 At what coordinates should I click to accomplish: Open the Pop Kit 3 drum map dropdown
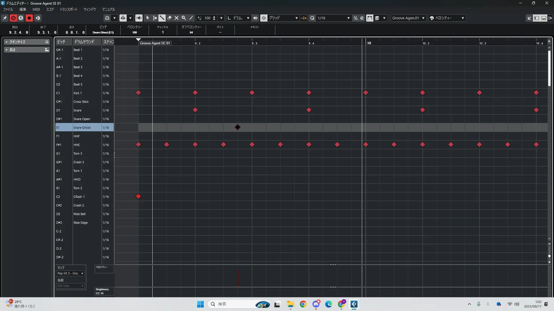tap(70, 273)
